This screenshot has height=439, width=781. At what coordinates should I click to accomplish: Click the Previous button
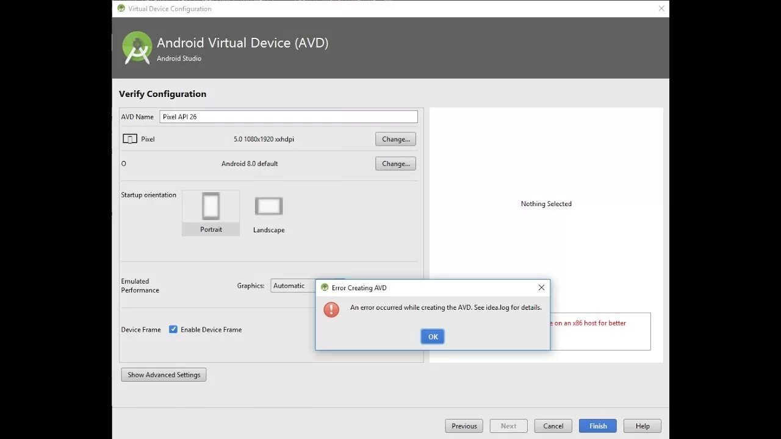464,426
